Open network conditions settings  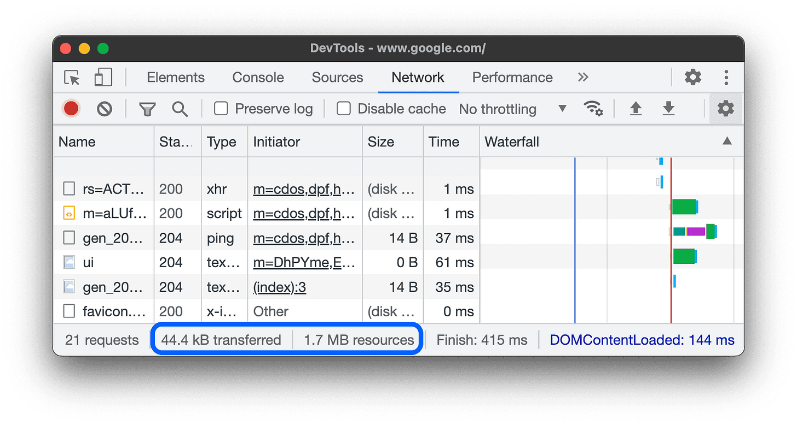pos(594,109)
